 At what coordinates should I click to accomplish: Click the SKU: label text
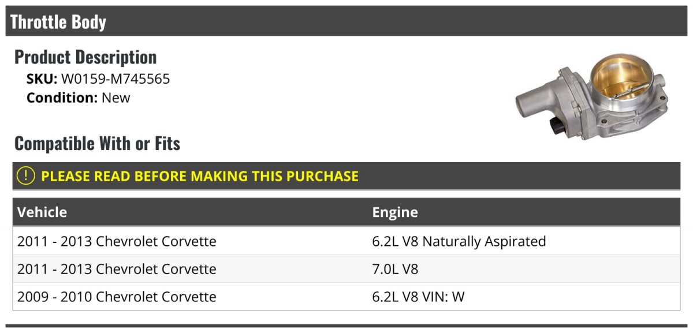point(42,79)
